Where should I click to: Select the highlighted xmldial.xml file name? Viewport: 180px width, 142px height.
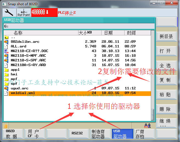click(x=23, y=93)
